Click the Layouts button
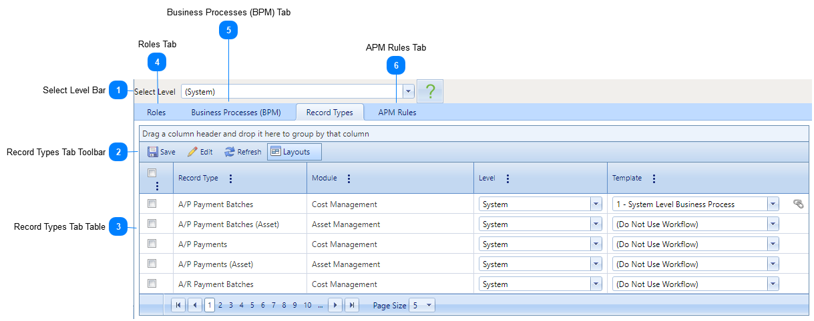Image resolution: width=814 pixels, height=321 pixels. [294, 152]
